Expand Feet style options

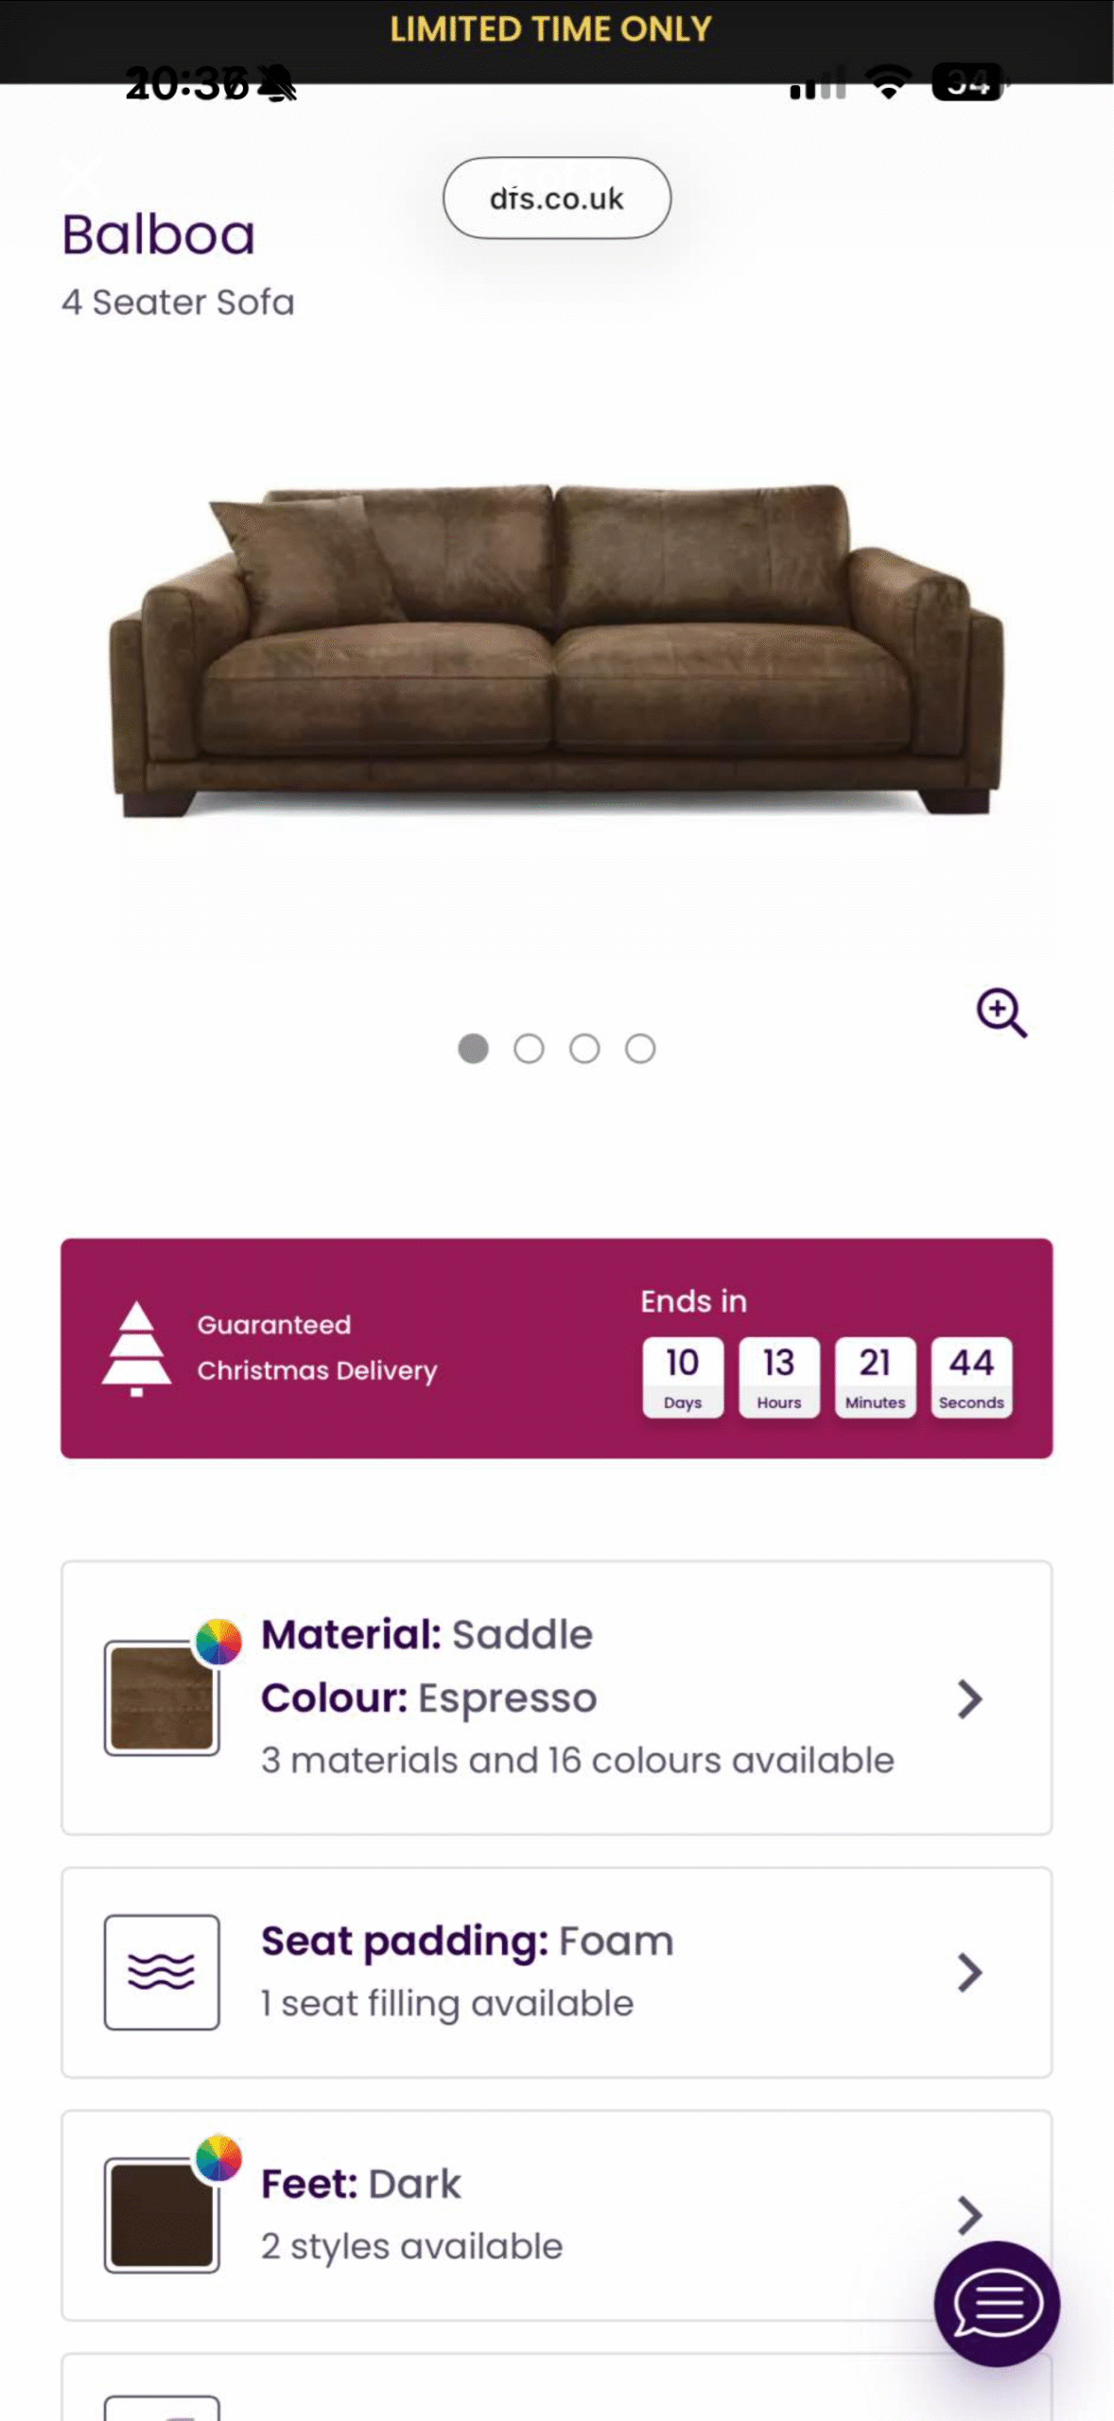(970, 2213)
